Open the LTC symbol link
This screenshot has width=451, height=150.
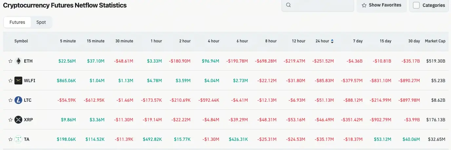pyautogui.click(x=28, y=100)
